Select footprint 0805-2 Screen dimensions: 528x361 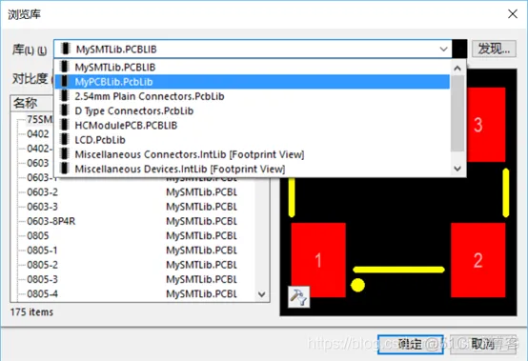point(42,265)
